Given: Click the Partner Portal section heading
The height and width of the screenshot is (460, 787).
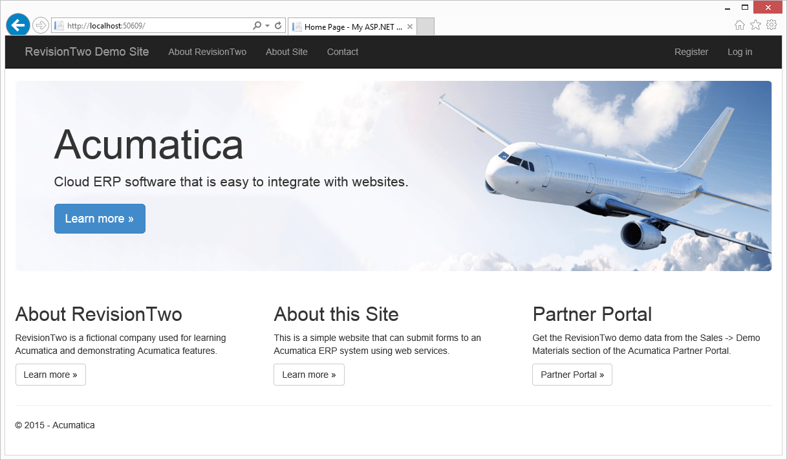Looking at the screenshot, I should (x=592, y=314).
